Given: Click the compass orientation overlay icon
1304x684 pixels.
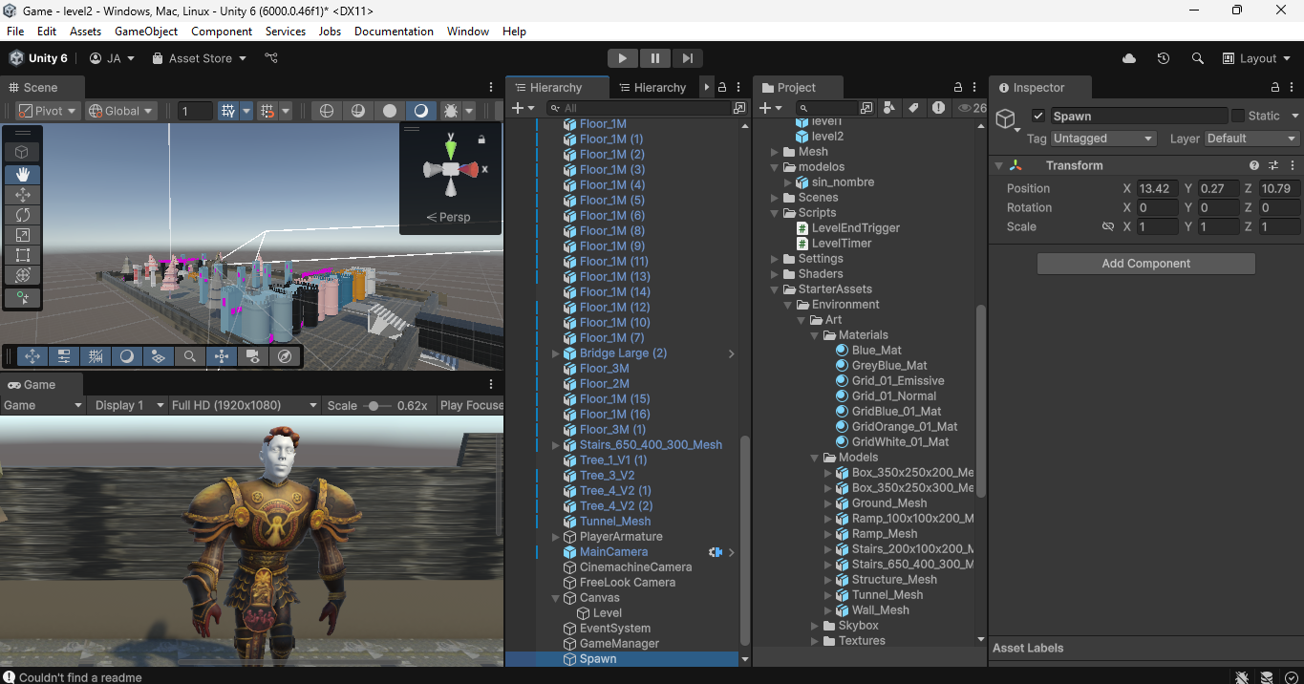Looking at the screenshot, I should 285,356.
